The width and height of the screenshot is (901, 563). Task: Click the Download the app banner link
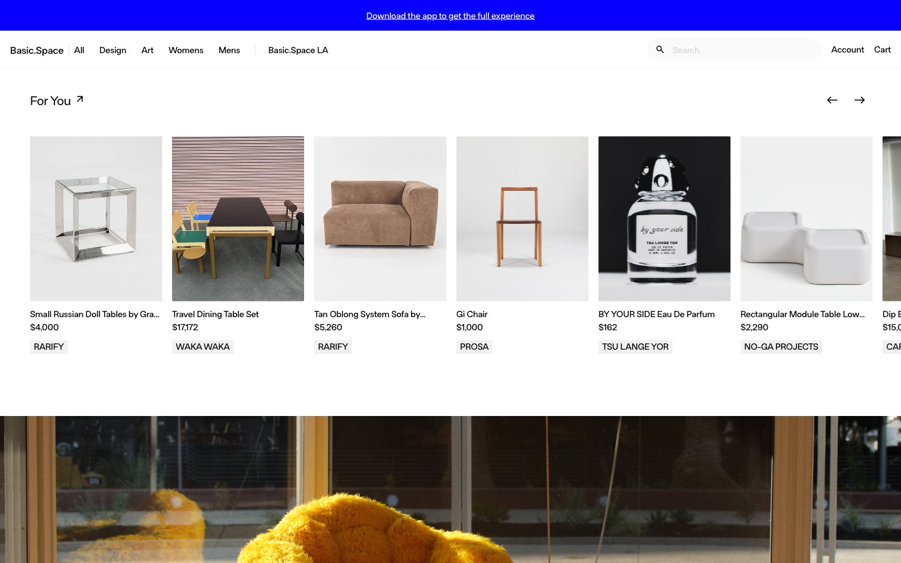click(x=450, y=16)
